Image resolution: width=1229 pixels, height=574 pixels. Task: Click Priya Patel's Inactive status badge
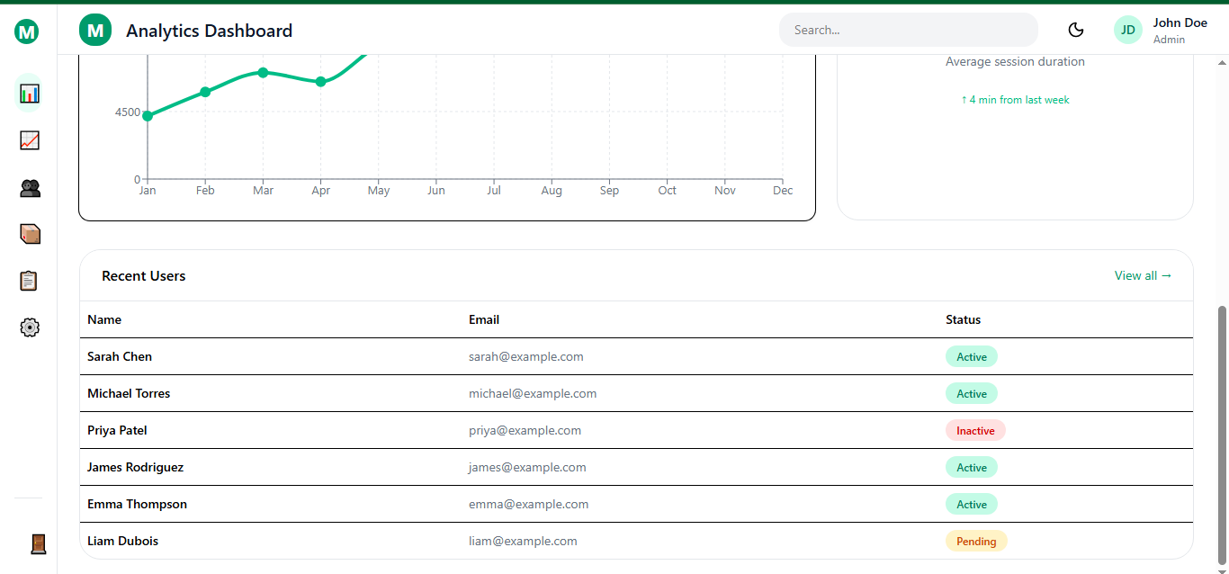tap(974, 431)
